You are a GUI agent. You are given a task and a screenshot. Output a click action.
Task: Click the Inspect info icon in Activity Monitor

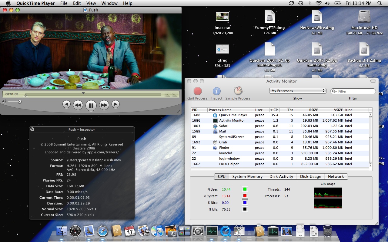216,91
